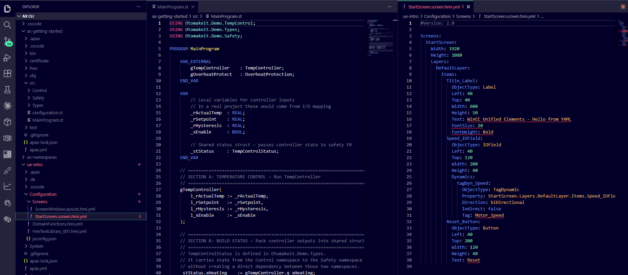
Task: Click the exclamation icon of HmiTextLibrary_001.hmi.yml
Action: pyautogui.click(x=28, y=232)
